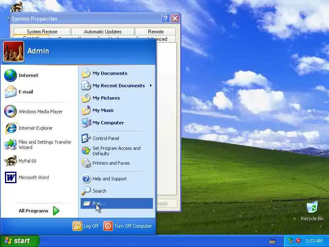329x247 pixels.
Task: Click the Admin chess user picture
Action: [14, 51]
